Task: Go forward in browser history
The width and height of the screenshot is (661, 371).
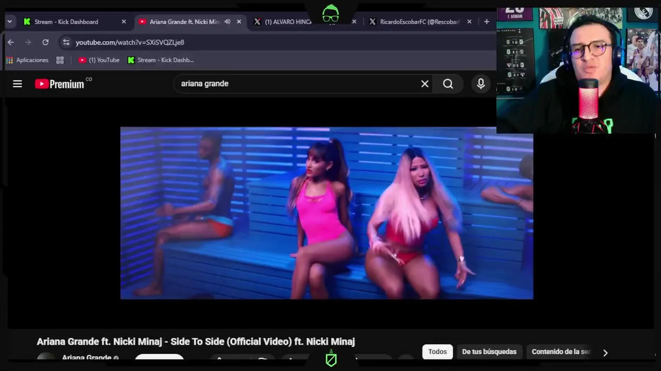Action: pyautogui.click(x=28, y=42)
